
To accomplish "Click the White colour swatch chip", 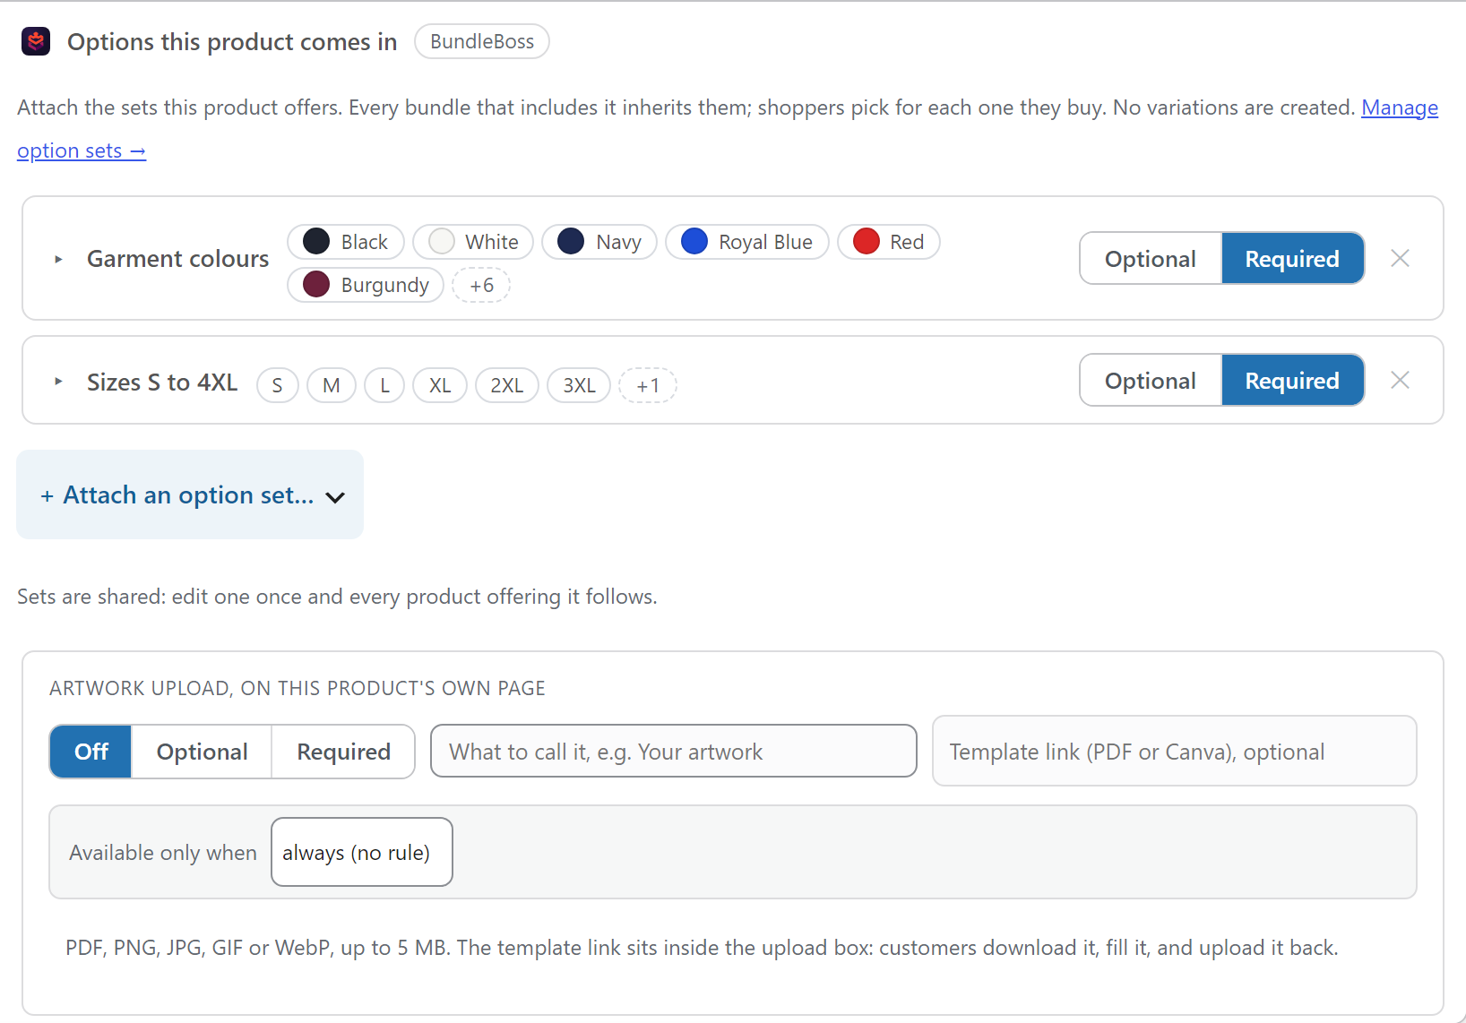I will (473, 242).
